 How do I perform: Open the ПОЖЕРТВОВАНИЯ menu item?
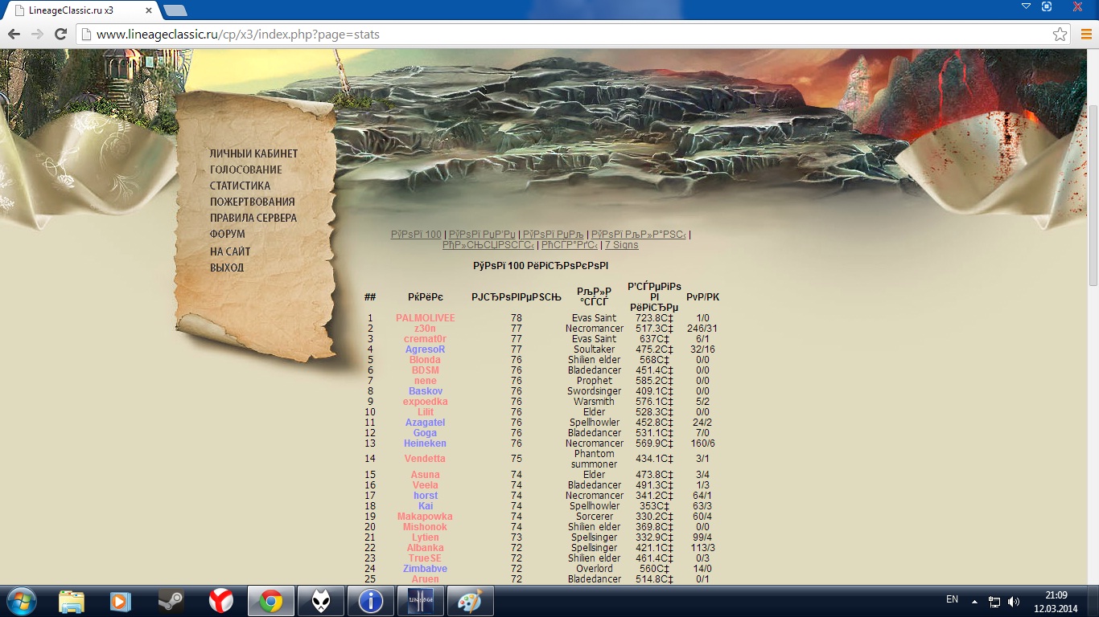tap(253, 202)
